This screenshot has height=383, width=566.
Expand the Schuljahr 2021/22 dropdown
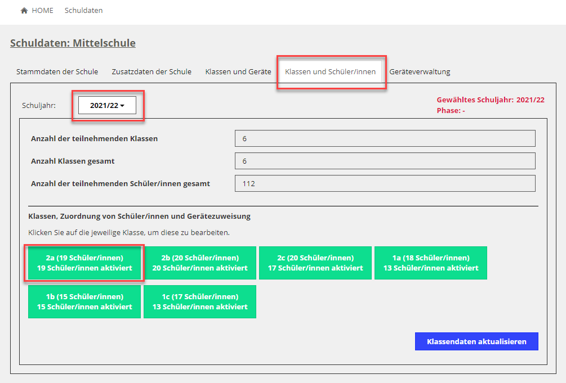click(x=107, y=106)
